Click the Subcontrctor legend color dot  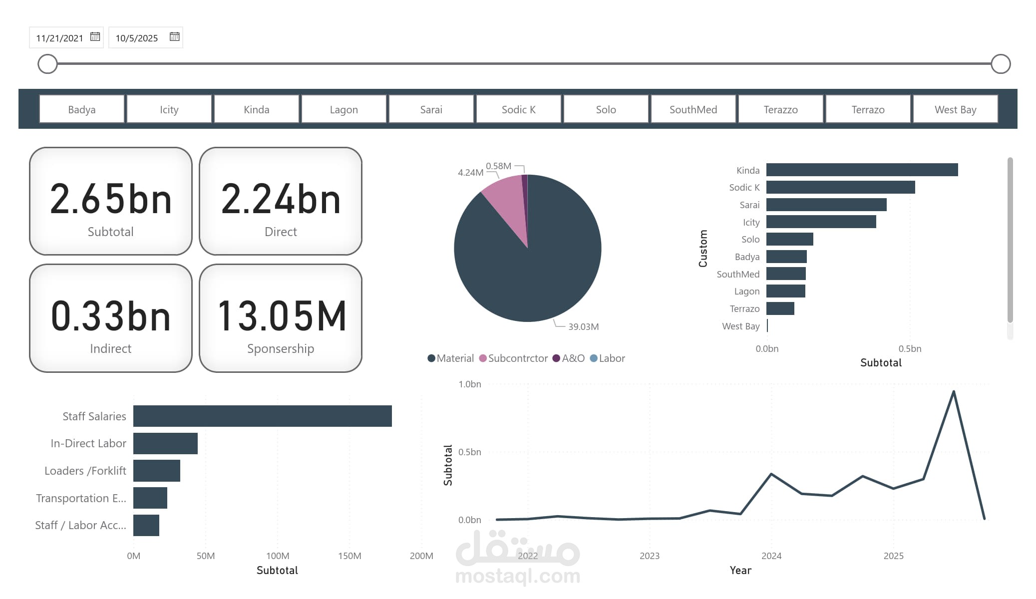point(483,358)
